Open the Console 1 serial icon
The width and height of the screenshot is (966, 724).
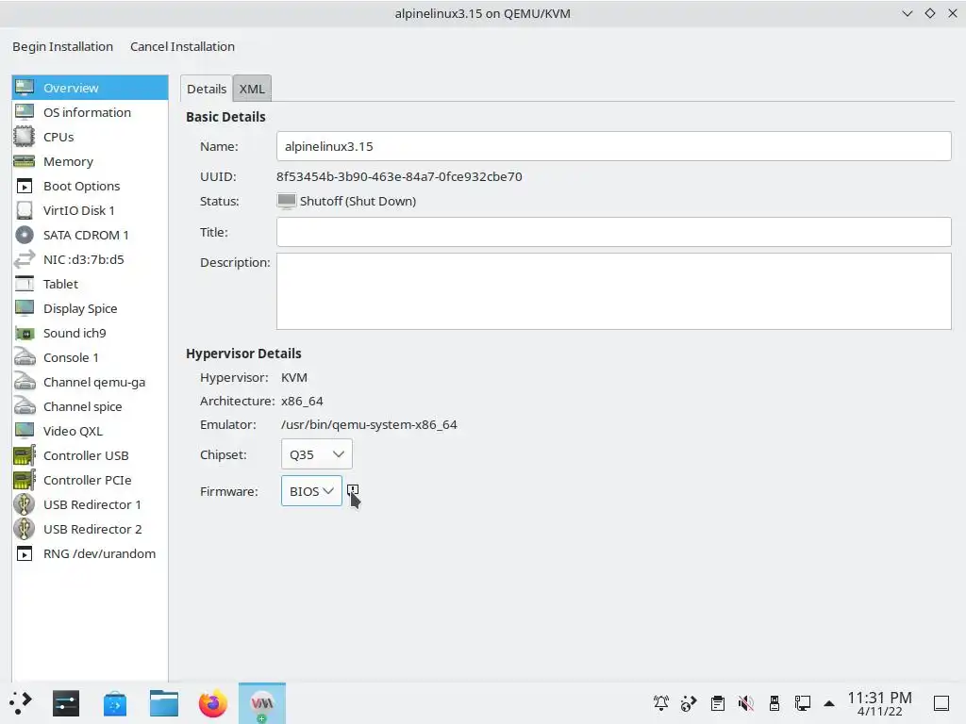click(25, 357)
